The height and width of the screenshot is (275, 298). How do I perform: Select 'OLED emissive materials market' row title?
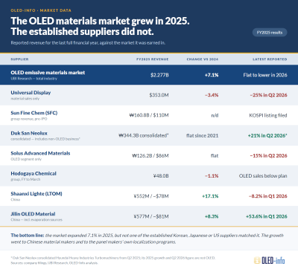click(x=48, y=73)
